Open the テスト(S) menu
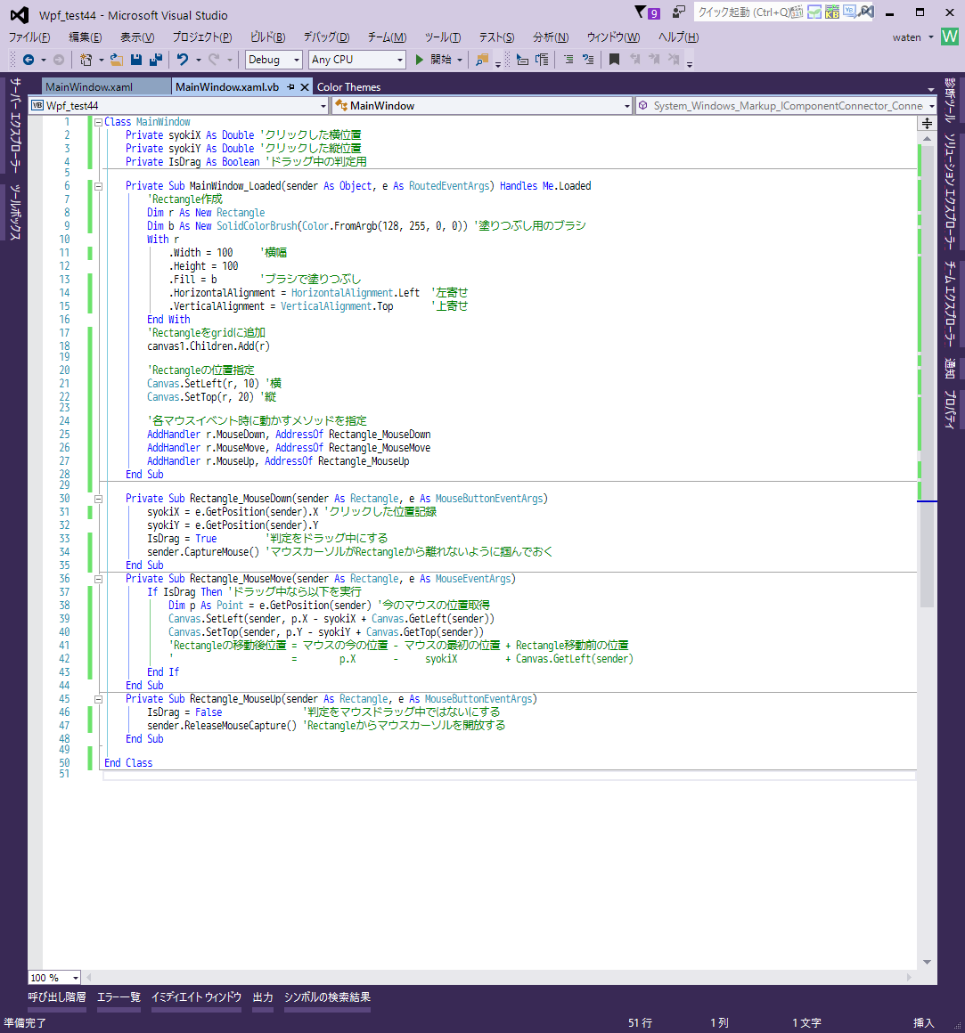This screenshot has width=965, height=1033. coord(496,37)
